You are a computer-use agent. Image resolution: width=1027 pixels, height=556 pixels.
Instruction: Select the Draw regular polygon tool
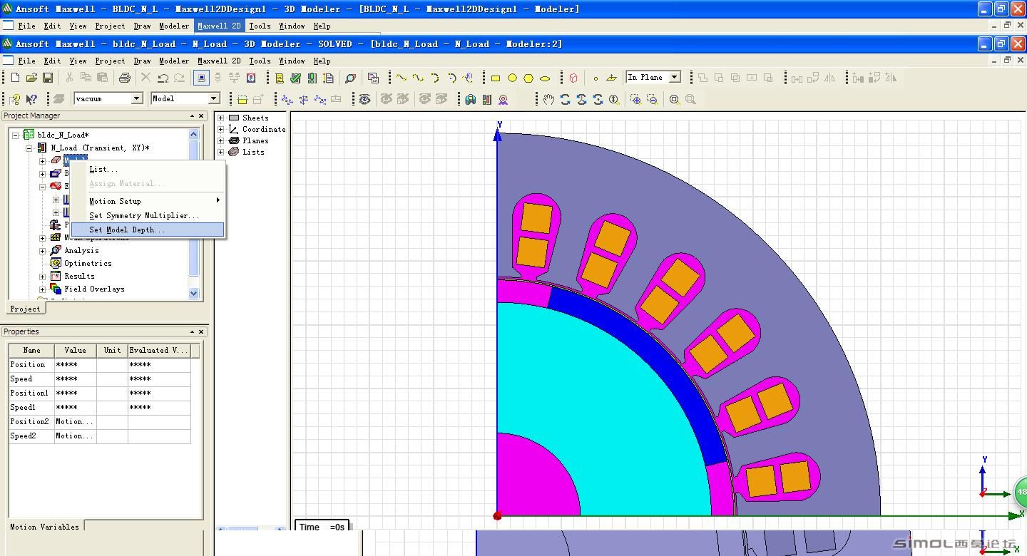pyautogui.click(x=528, y=78)
